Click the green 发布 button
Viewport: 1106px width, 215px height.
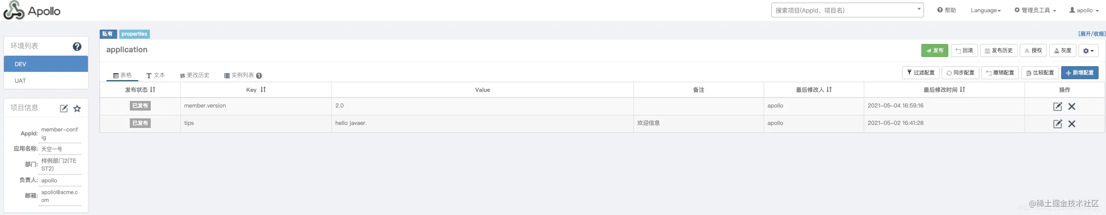pyautogui.click(x=934, y=50)
